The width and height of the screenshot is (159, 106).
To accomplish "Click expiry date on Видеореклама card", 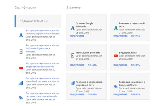I will click(x=132, y=57).
